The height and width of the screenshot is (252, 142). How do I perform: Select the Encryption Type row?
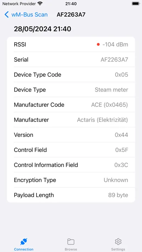coord(71,180)
